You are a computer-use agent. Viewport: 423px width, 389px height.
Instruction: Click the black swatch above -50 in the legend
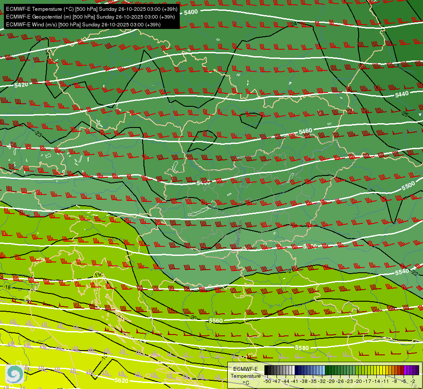pos(266,370)
